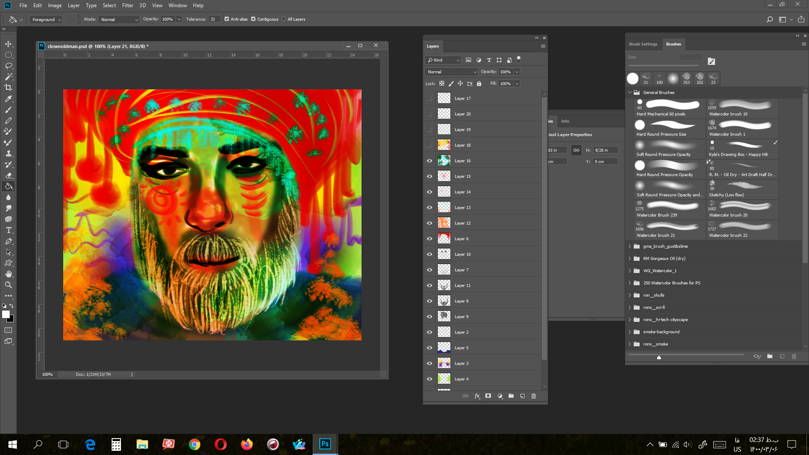This screenshot has height=455, width=809.
Task: Expand RM Gorgeous Oil (dry) folder
Action: (630, 258)
